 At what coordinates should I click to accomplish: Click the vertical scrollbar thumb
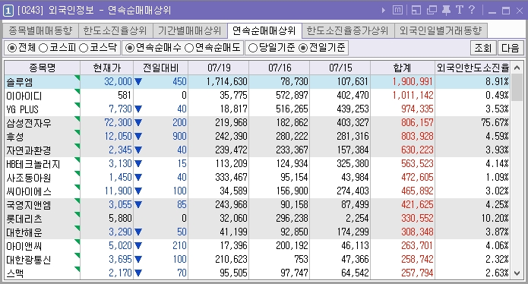517,87
